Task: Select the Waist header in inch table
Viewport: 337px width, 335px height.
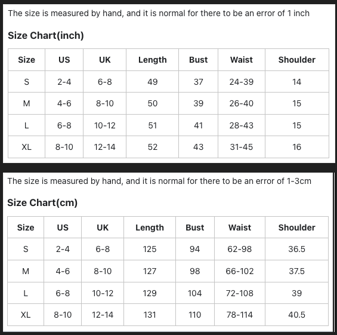Action: click(x=242, y=60)
